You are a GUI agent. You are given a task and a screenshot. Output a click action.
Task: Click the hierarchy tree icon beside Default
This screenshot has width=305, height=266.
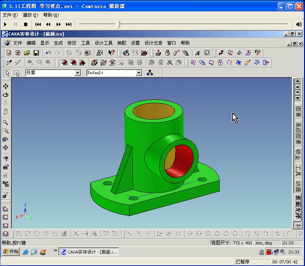(150, 73)
